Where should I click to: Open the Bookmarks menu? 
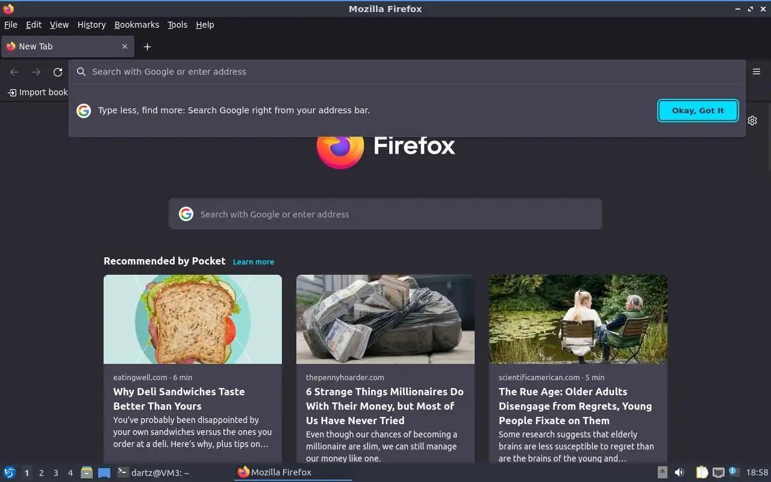coord(137,25)
